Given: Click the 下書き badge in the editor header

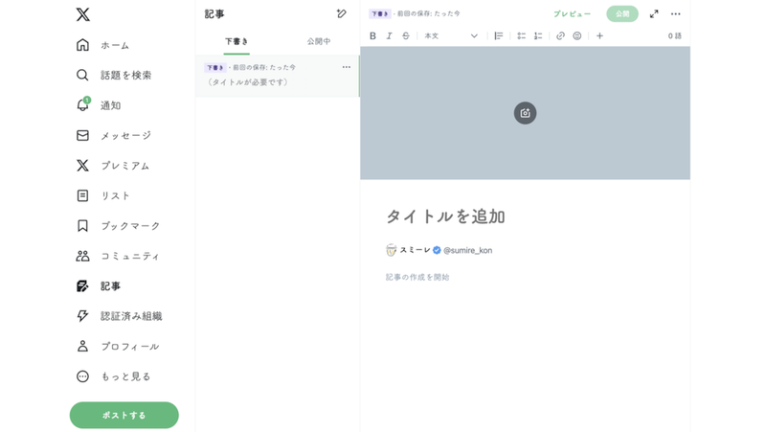Looking at the screenshot, I should [x=379, y=13].
